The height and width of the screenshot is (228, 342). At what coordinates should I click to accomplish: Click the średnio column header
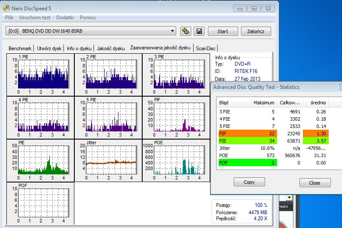(x=316, y=103)
